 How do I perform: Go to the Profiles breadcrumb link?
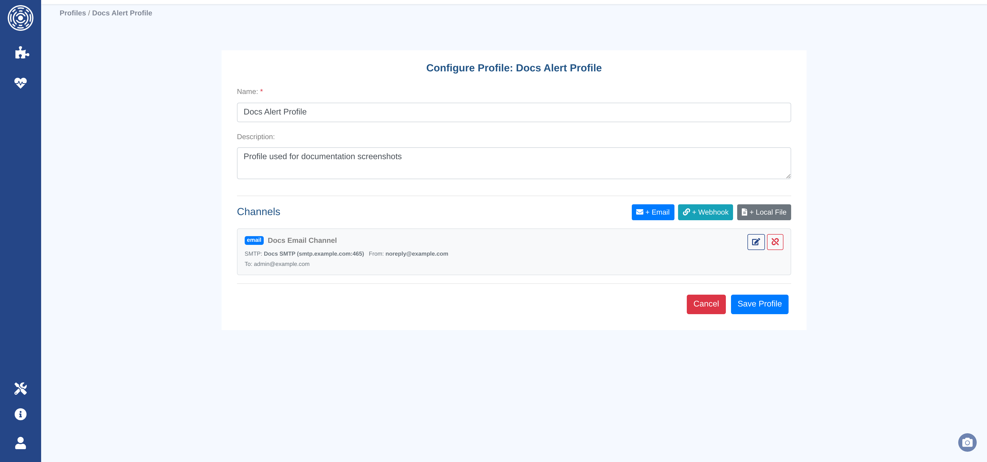pos(72,13)
